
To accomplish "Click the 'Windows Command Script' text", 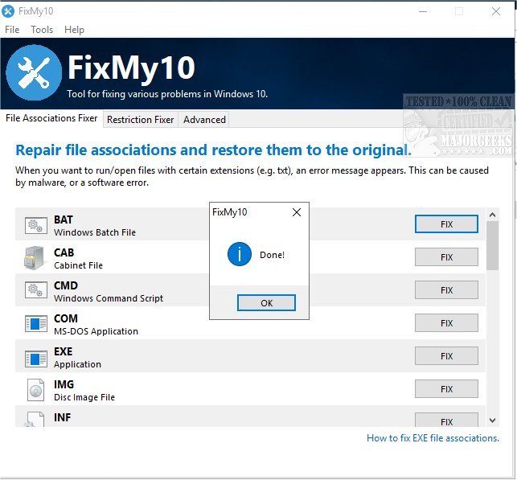I will 109,298.
